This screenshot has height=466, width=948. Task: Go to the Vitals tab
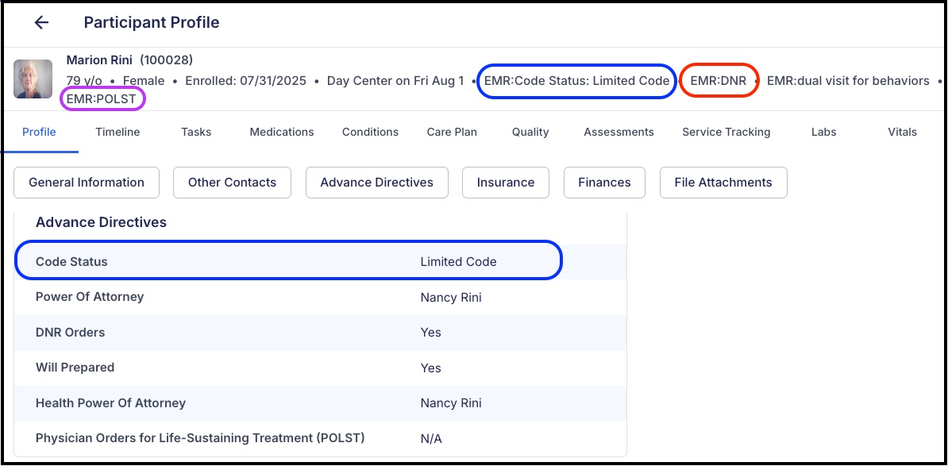pos(902,132)
